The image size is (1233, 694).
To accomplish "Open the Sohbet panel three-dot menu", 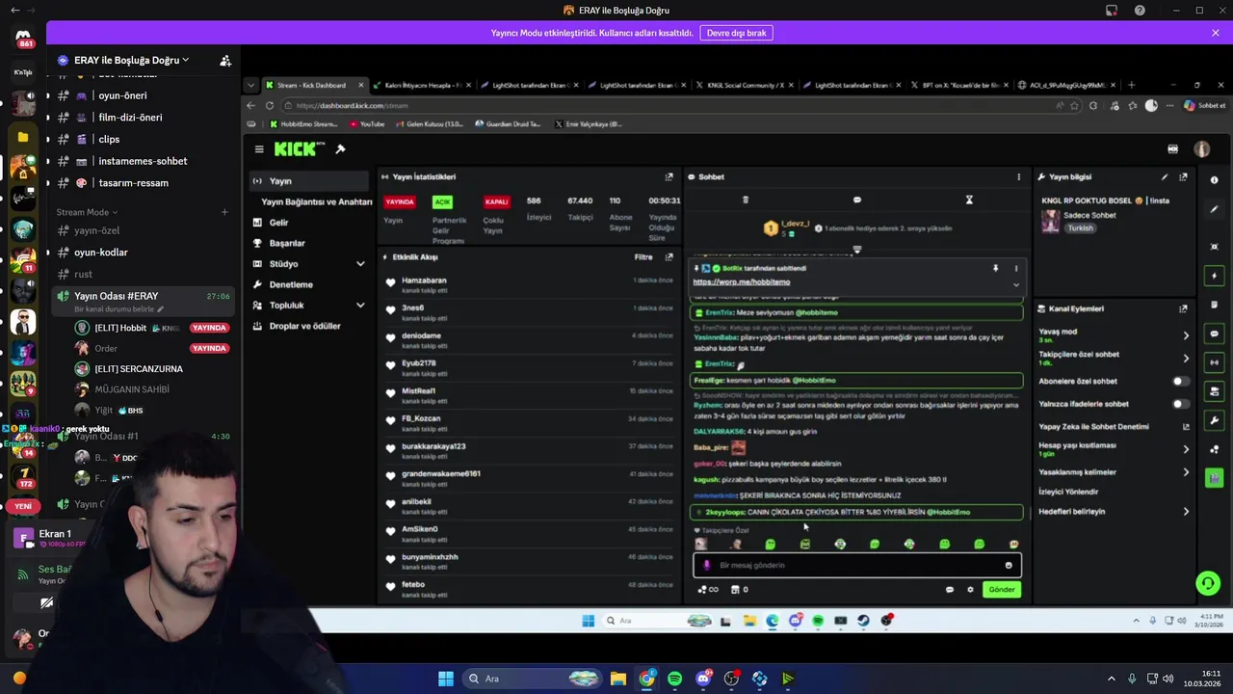I will tap(1018, 176).
